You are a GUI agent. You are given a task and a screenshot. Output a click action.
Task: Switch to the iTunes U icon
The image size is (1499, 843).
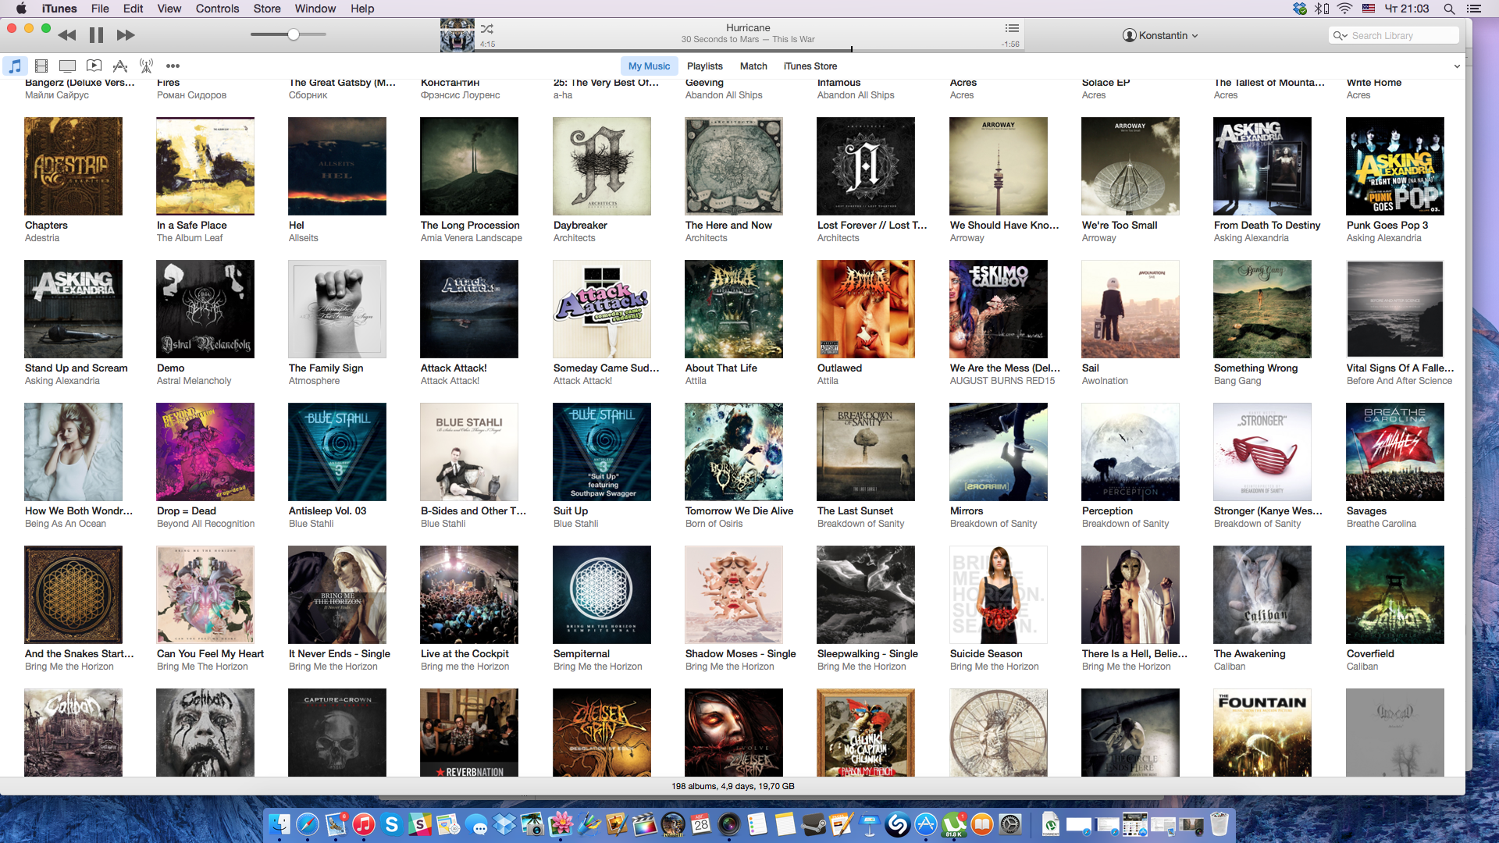point(94,66)
